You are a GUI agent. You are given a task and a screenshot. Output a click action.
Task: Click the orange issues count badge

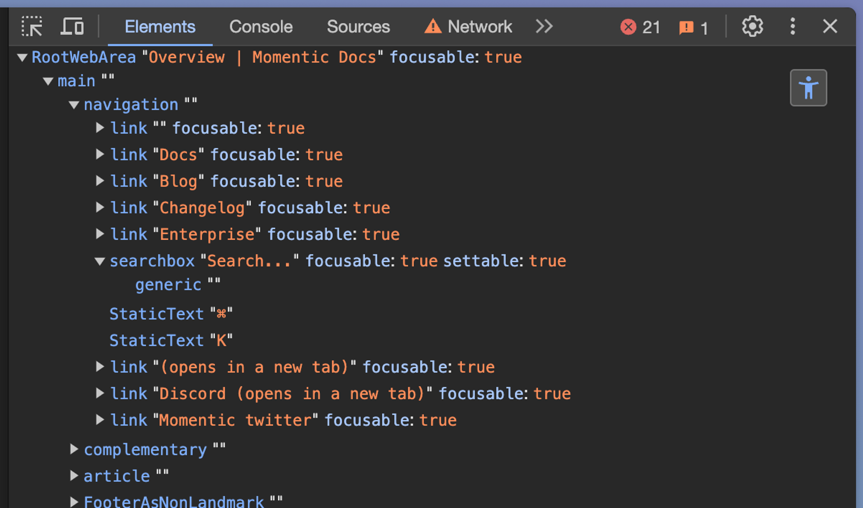pos(693,28)
